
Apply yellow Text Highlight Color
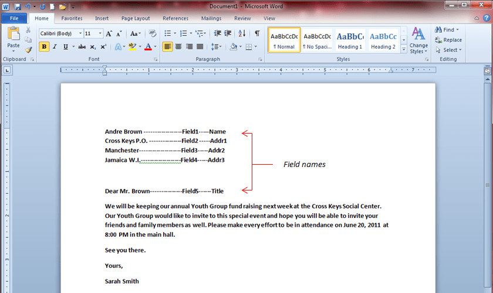click(x=133, y=47)
